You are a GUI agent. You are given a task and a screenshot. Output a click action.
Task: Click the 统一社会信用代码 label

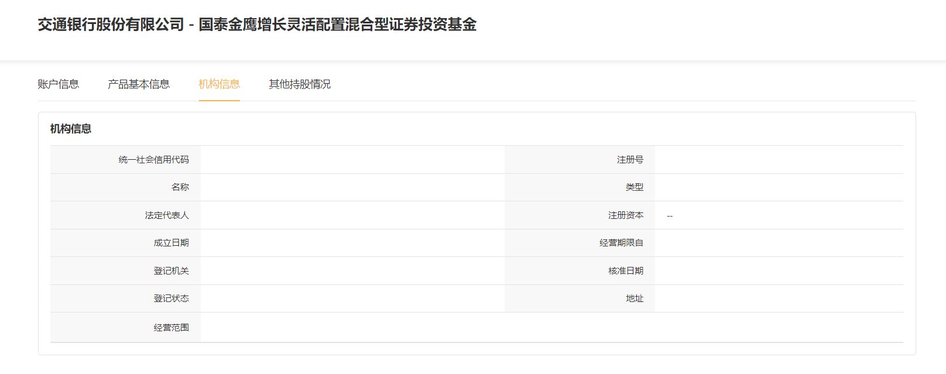(154, 160)
